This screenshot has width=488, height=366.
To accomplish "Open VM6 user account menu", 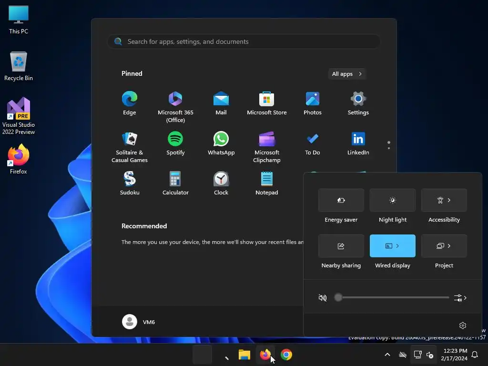I will coord(139,322).
